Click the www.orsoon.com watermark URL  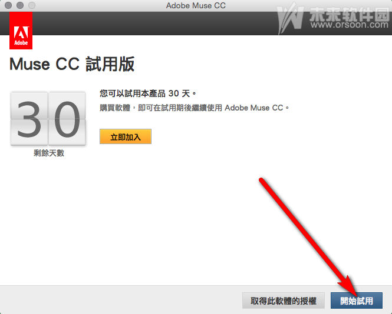tap(350, 25)
